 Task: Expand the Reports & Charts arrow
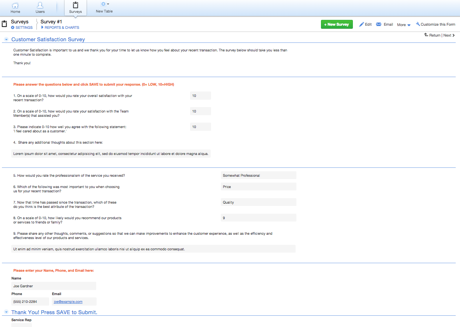(x=42, y=28)
